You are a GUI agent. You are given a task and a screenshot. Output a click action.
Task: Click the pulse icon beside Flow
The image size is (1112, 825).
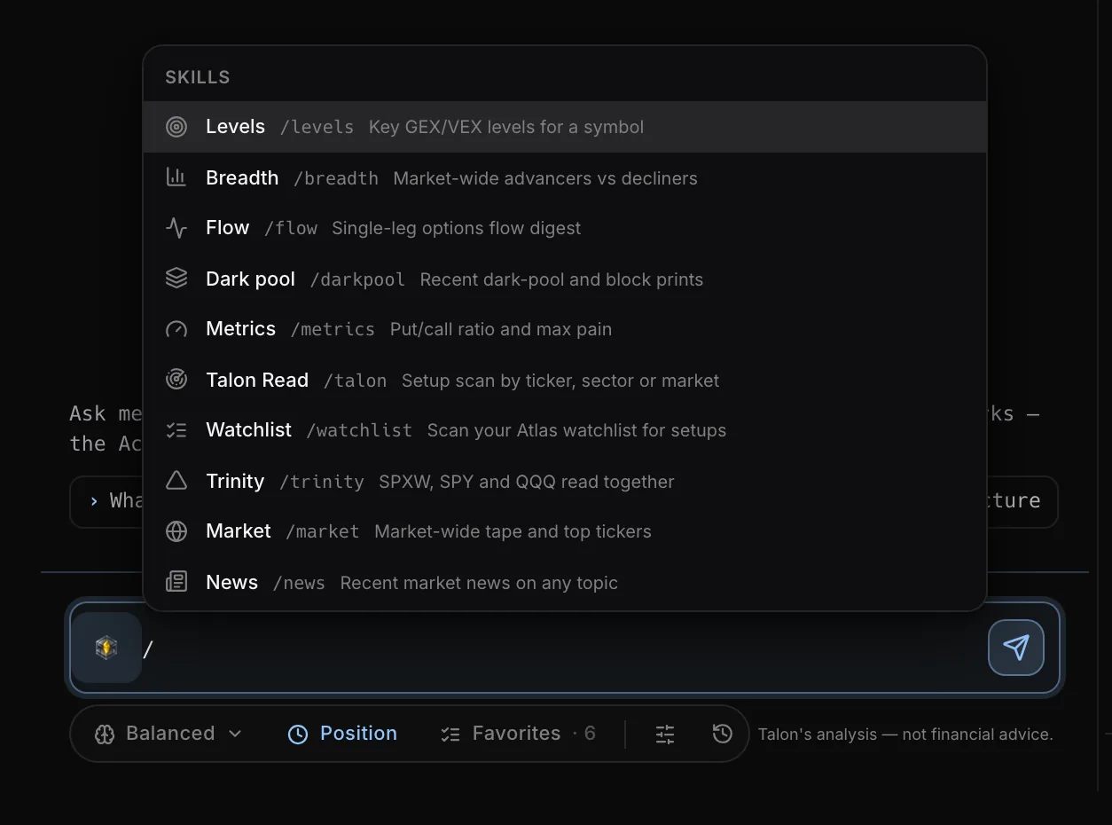click(x=176, y=228)
